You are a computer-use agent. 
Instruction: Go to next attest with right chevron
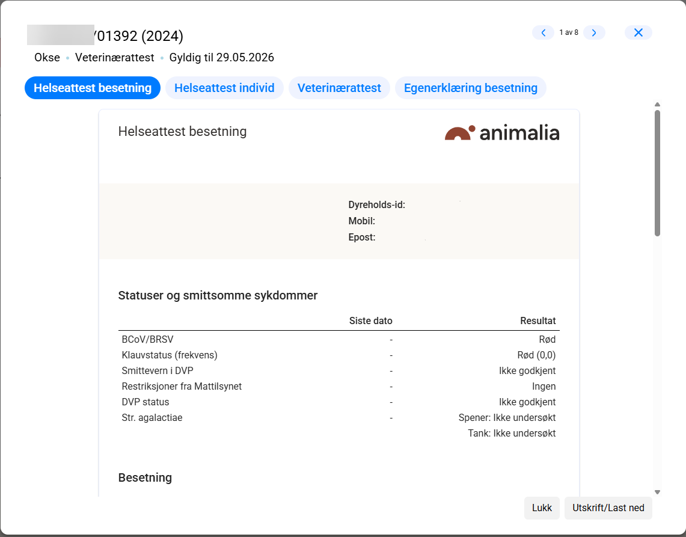(594, 32)
